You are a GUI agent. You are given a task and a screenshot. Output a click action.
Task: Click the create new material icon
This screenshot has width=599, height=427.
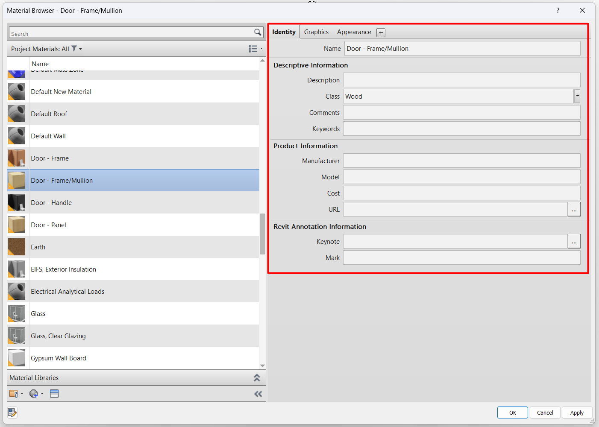(x=34, y=394)
